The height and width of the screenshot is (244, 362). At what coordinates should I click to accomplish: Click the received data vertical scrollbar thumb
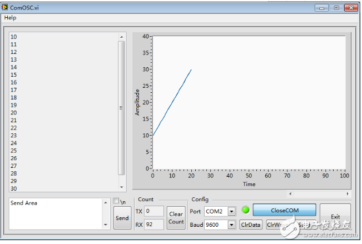point(121,108)
